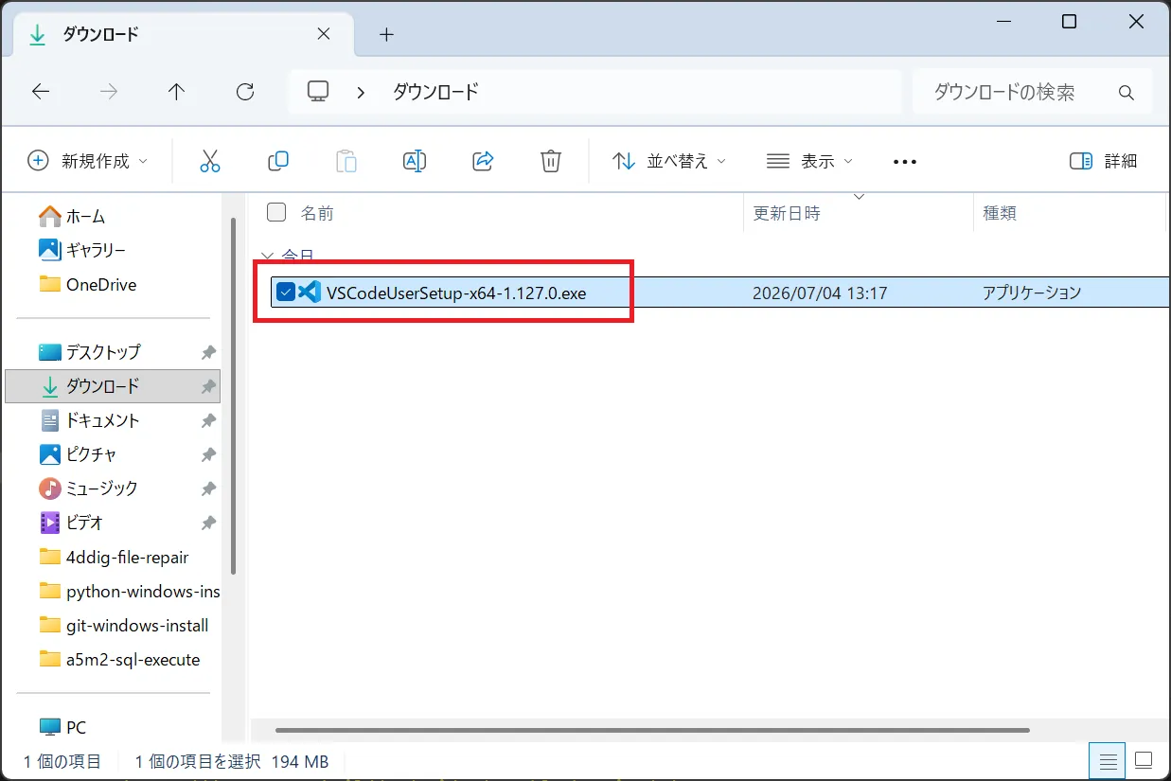Go forward with the right arrow
Image resolution: width=1171 pixels, height=781 pixels.
(x=109, y=91)
